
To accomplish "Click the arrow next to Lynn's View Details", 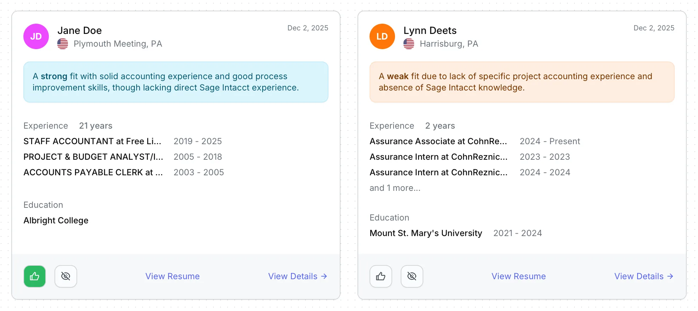I will (670, 276).
